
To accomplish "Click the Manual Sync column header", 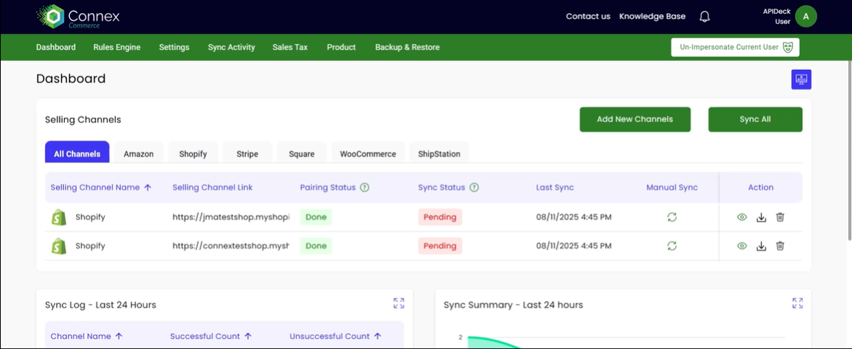I will point(672,188).
